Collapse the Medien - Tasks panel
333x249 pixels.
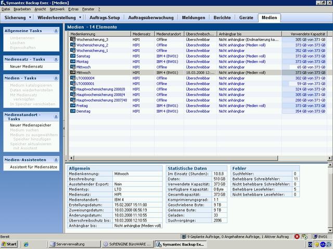click(56, 78)
